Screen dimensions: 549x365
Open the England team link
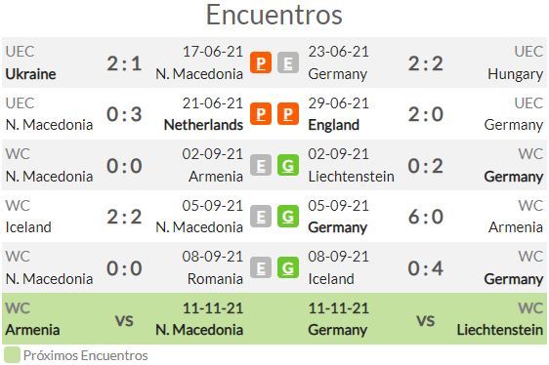tap(334, 125)
